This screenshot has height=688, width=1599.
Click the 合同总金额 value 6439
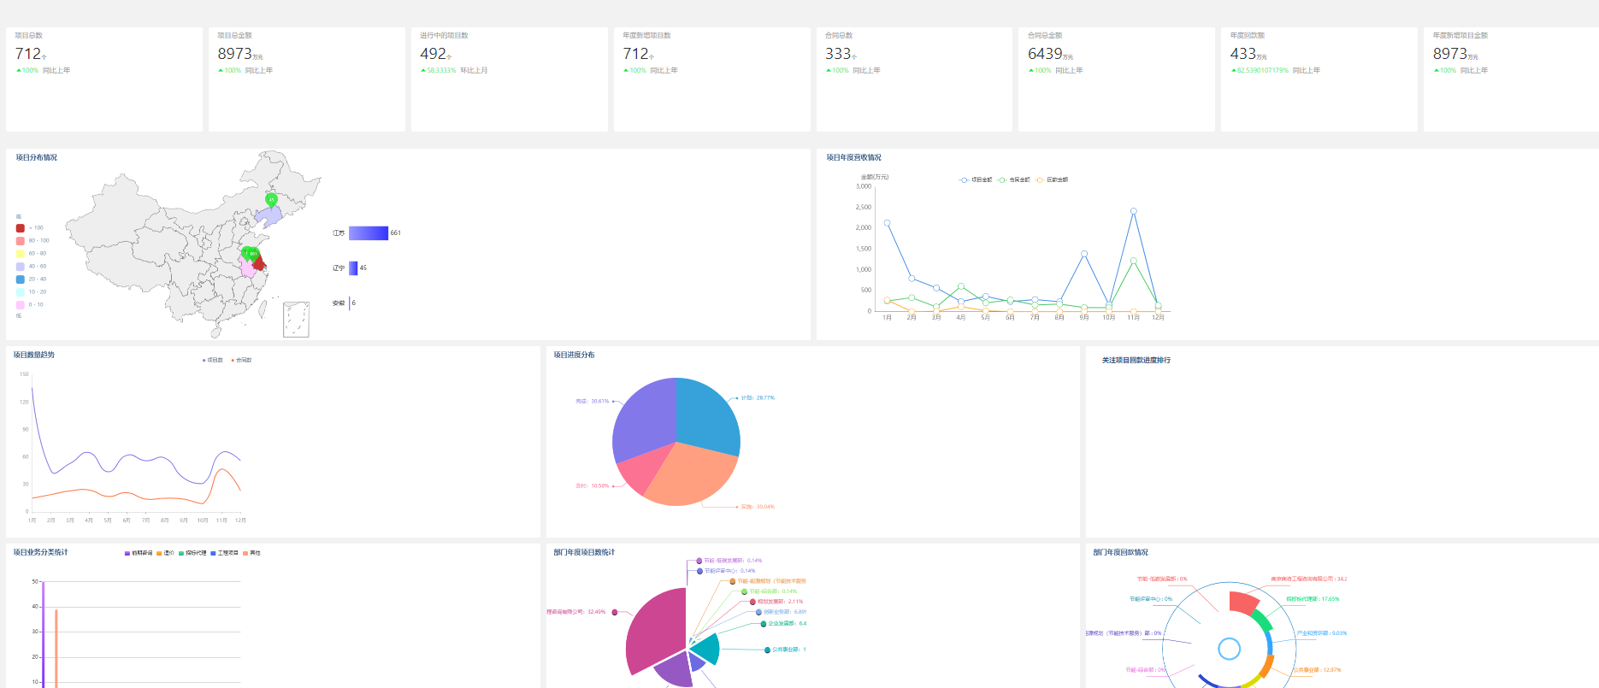pyautogui.click(x=1045, y=54)
